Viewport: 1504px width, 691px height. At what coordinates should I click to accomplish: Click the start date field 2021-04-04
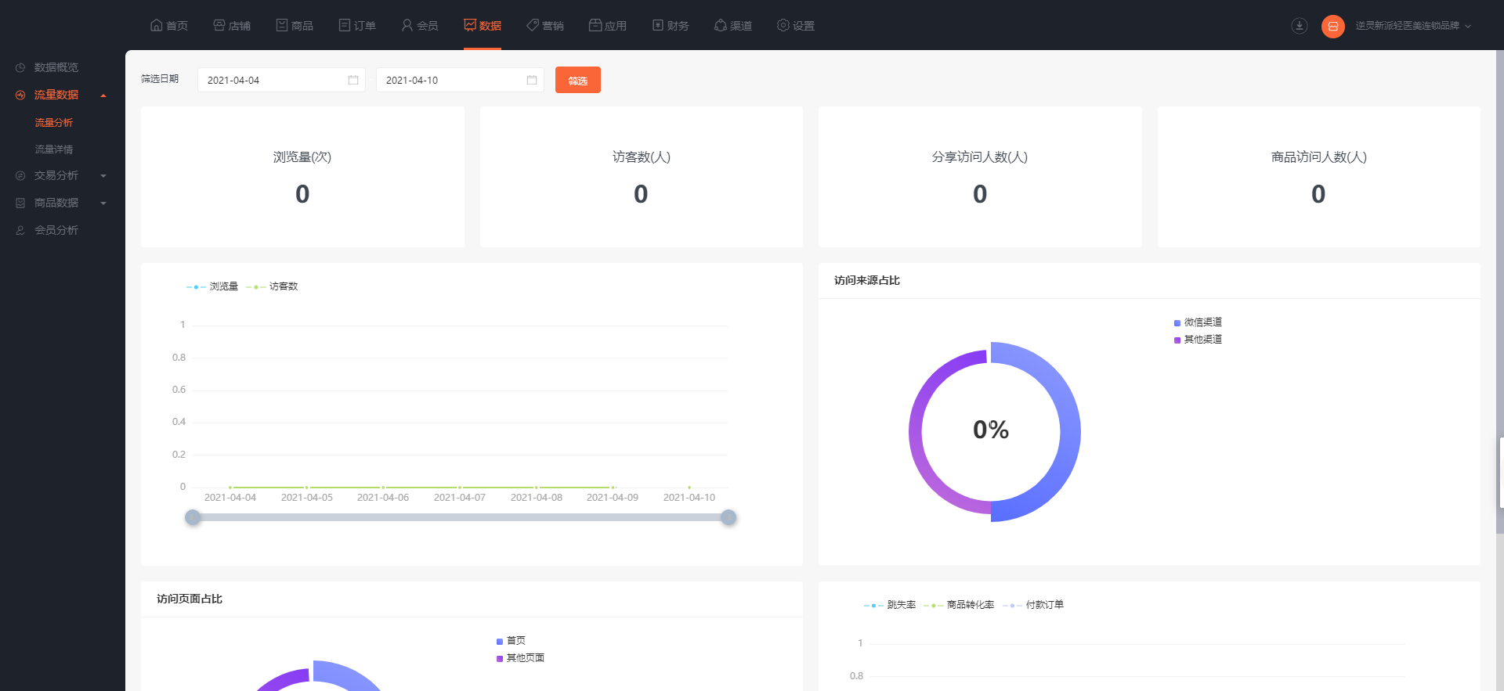tap(281, 80)
